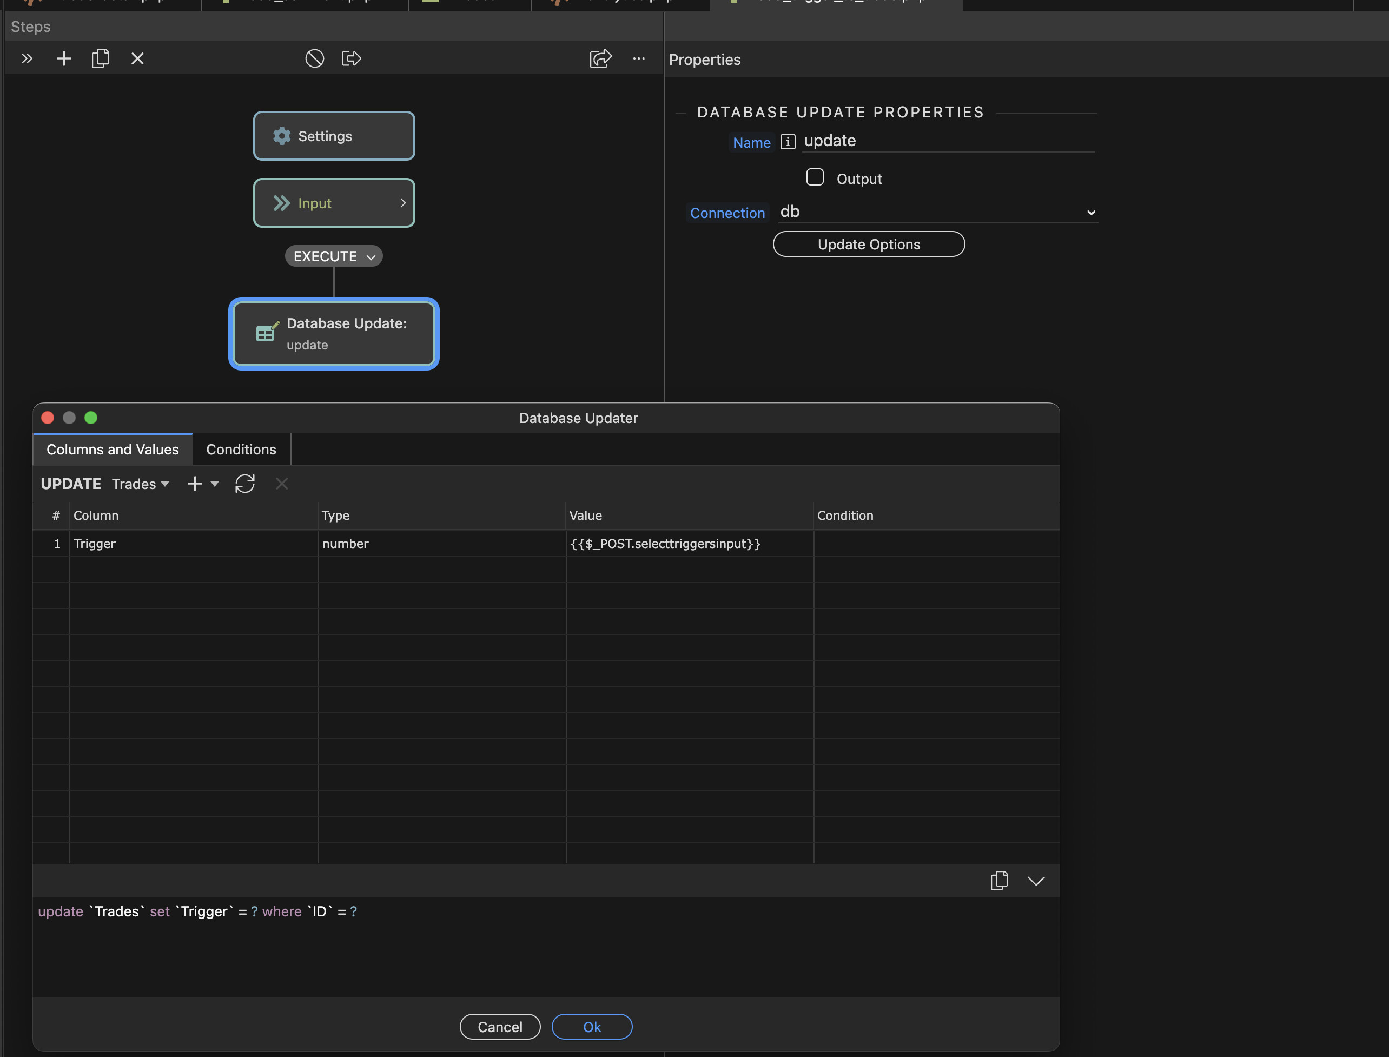The image size is (1389, 1057).
Task: Toggle the Output checkbox
Action: 815,177
